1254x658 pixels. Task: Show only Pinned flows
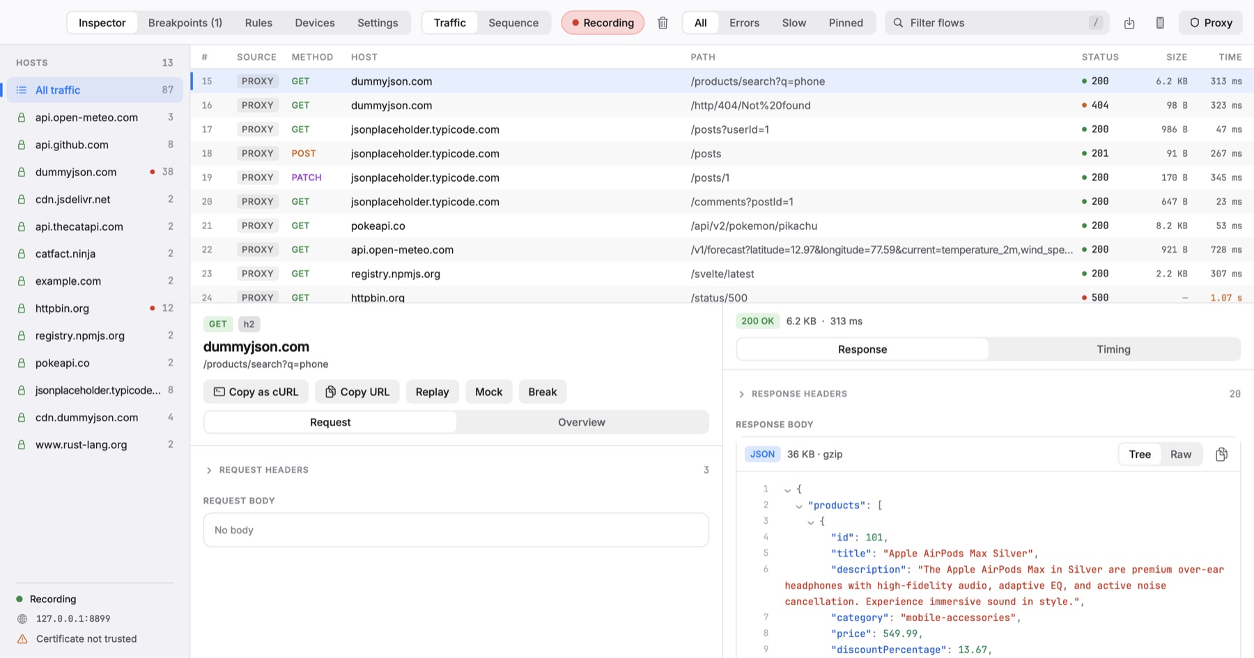point(846,23)
